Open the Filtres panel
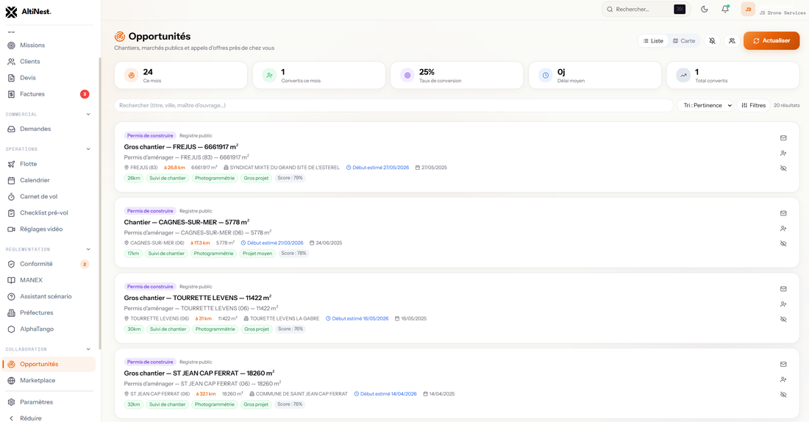Image resolution: width=809 pixels, height=422 pixels. click(x=753, y=105)
